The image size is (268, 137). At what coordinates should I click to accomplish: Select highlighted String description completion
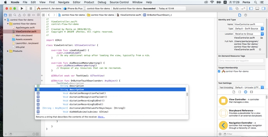(110, 90)
